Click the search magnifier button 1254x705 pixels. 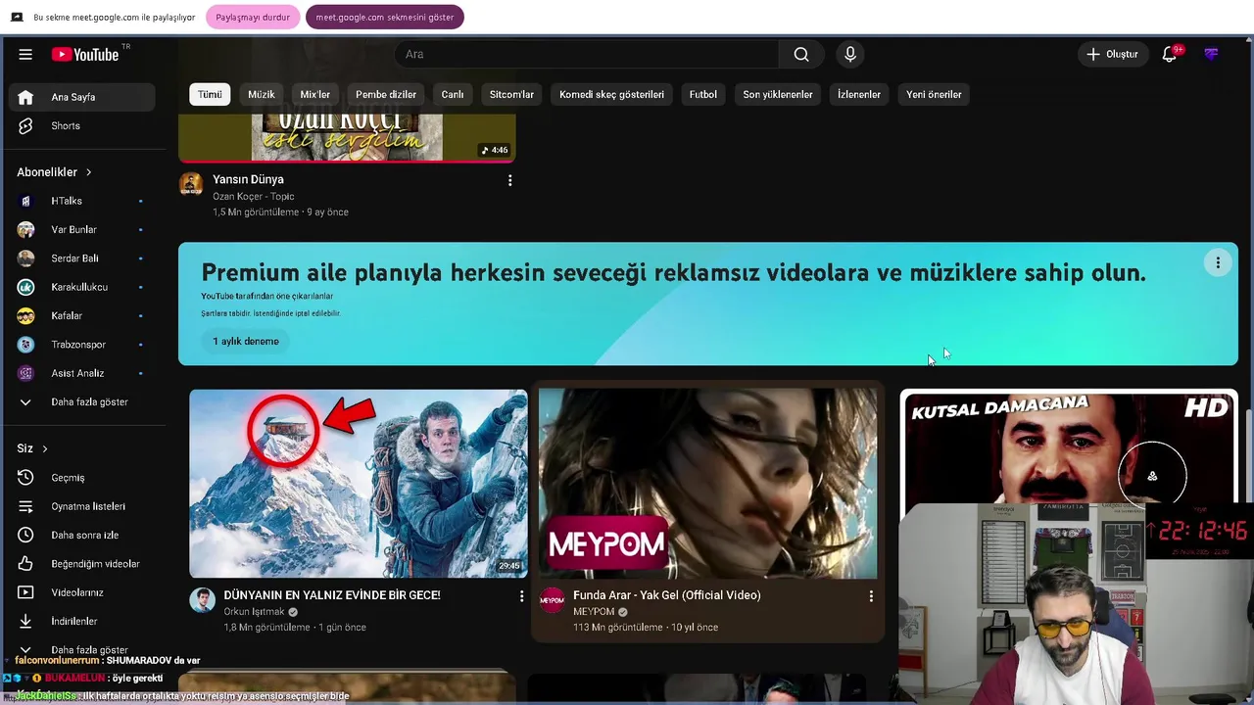tap(801, 55)
